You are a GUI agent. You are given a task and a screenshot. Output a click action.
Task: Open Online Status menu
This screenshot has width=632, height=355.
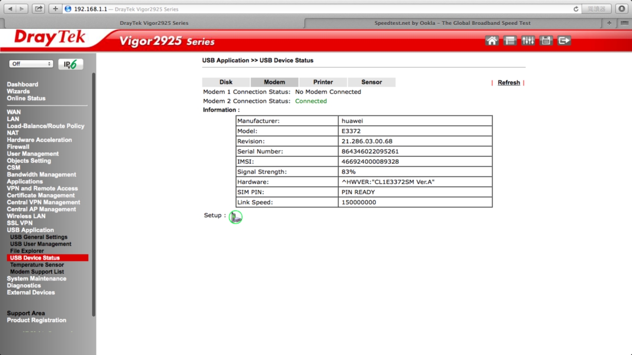coord(26,98)
